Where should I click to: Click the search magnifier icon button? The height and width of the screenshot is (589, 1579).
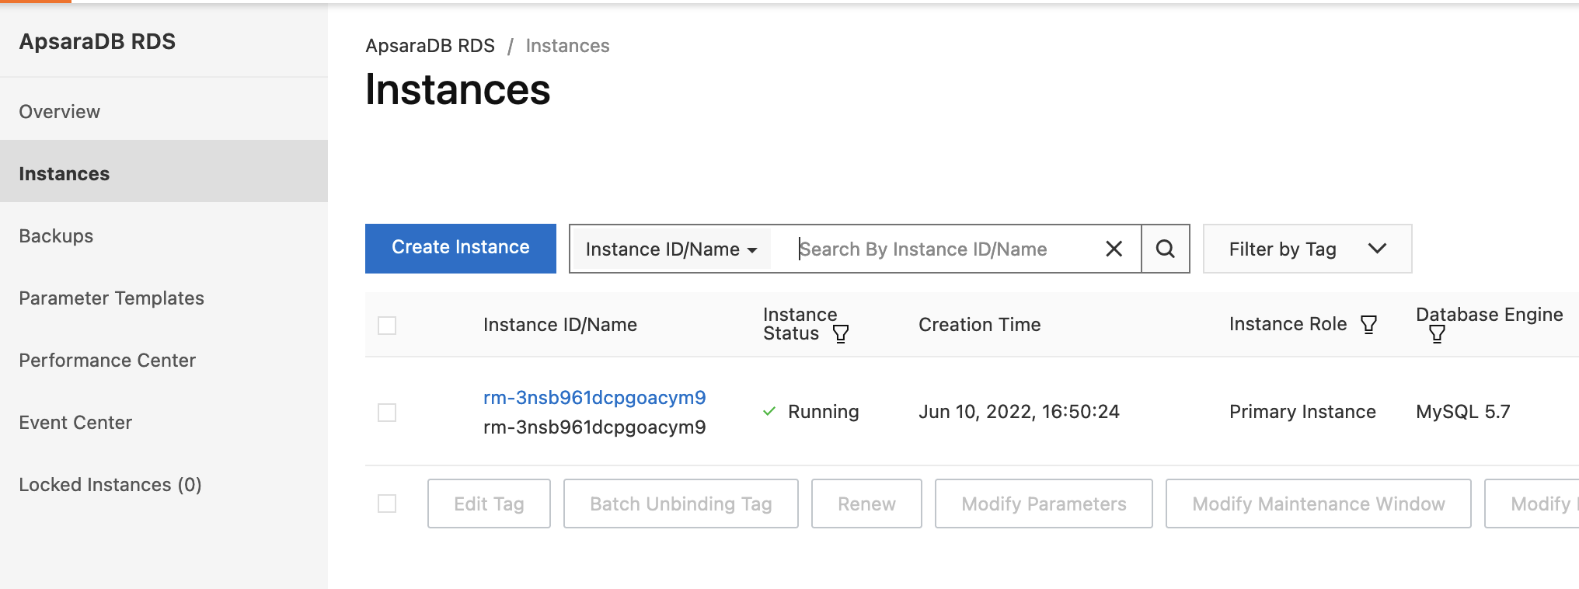tap(1166, 249)
